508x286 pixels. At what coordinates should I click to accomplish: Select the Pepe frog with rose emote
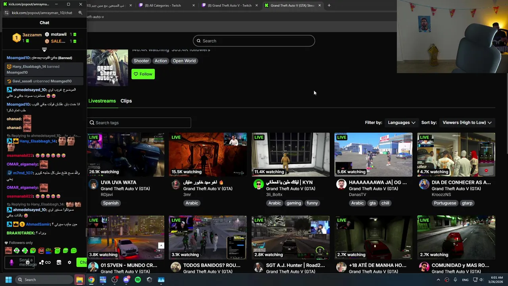(49, 251)
